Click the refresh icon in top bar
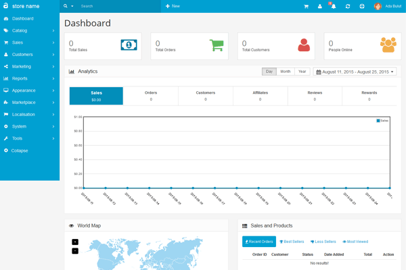This screenshot has width=406, height=270. pos(348,6)
